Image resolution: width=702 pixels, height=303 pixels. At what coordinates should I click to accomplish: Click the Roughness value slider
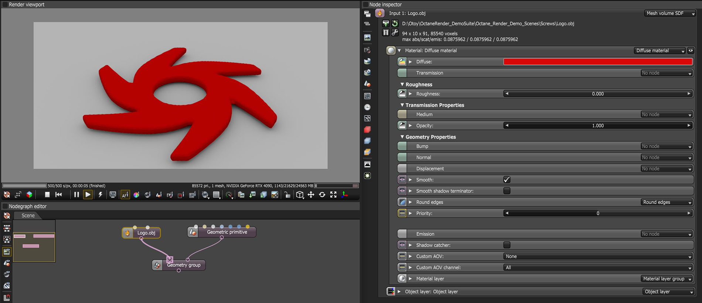pos(598,94)
